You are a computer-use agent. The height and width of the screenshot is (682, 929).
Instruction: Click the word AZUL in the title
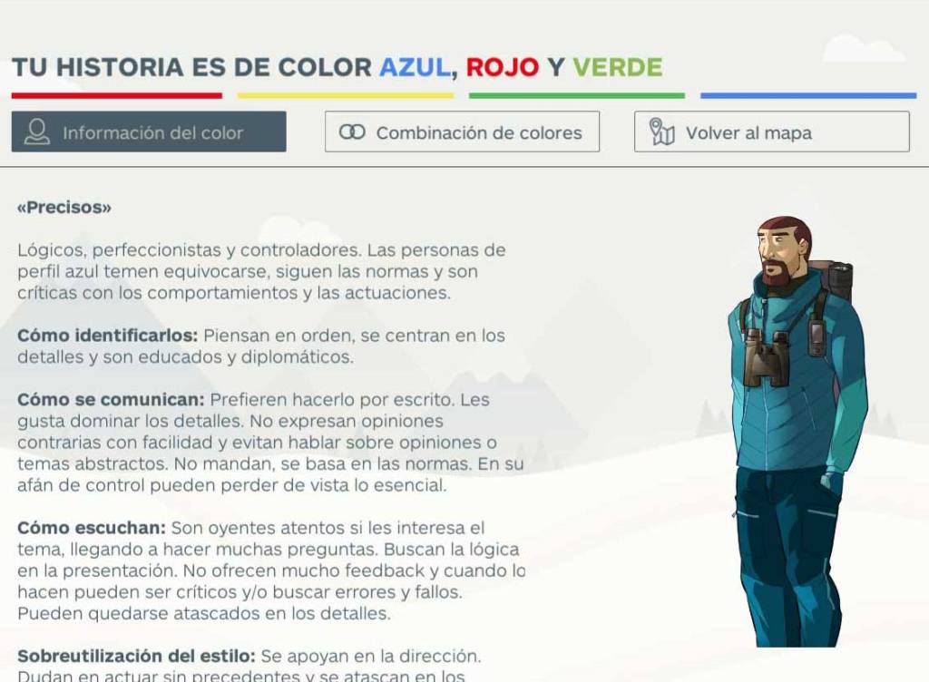(x=415, y=68)
